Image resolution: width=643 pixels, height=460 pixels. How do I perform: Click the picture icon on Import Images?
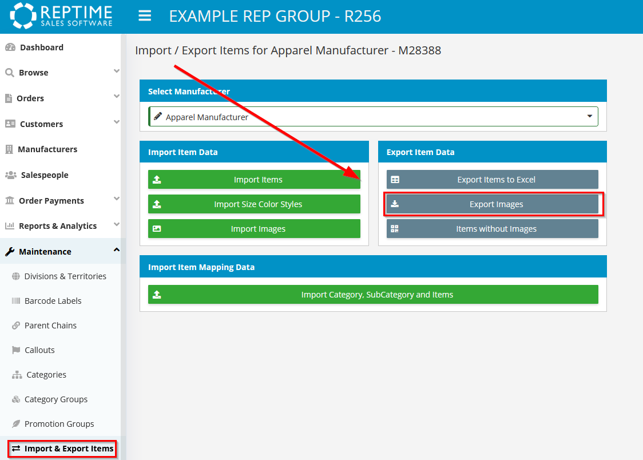(157, 229)
